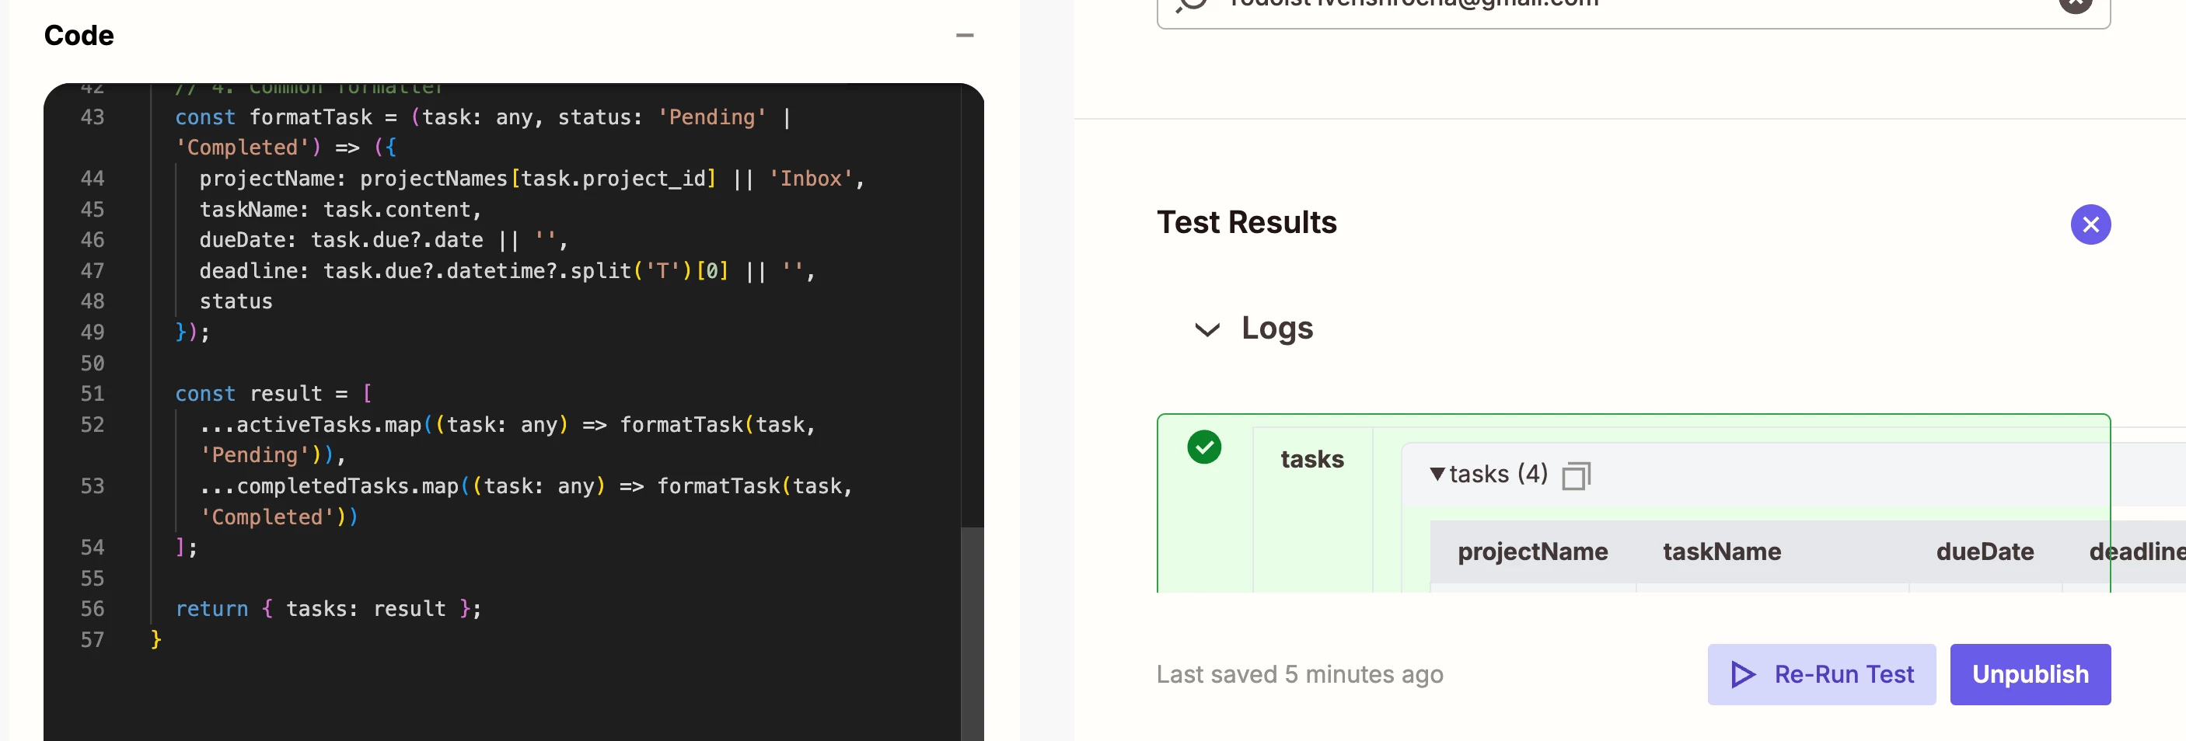Click the dueDate column header

pos(1985,552)
